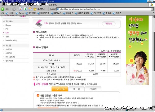Click the xDSL(VDSL, ADSL) table row label
The height and width of the screenshot is (112, 155).
tap(51, 60)
